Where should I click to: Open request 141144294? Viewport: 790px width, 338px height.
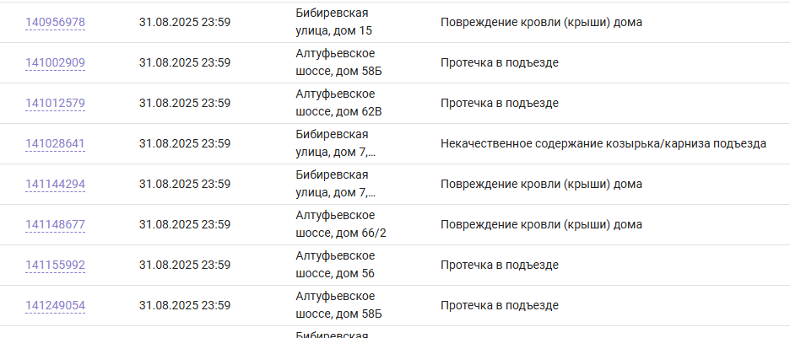point(55,184)
